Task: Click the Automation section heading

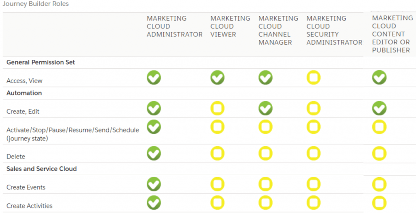Action: [x=24, y=93]
